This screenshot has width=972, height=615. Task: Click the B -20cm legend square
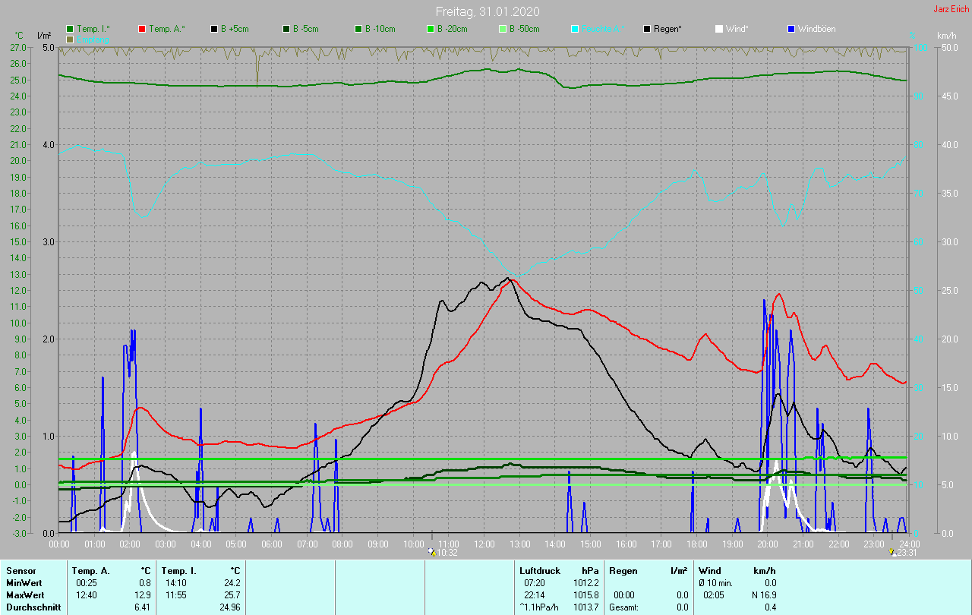(431, 29)
